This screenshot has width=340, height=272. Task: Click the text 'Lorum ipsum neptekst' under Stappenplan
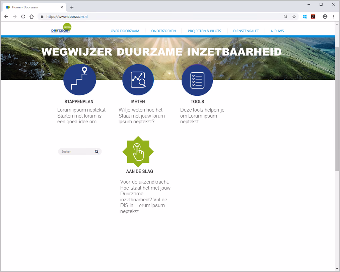click(x=81, y=110)
